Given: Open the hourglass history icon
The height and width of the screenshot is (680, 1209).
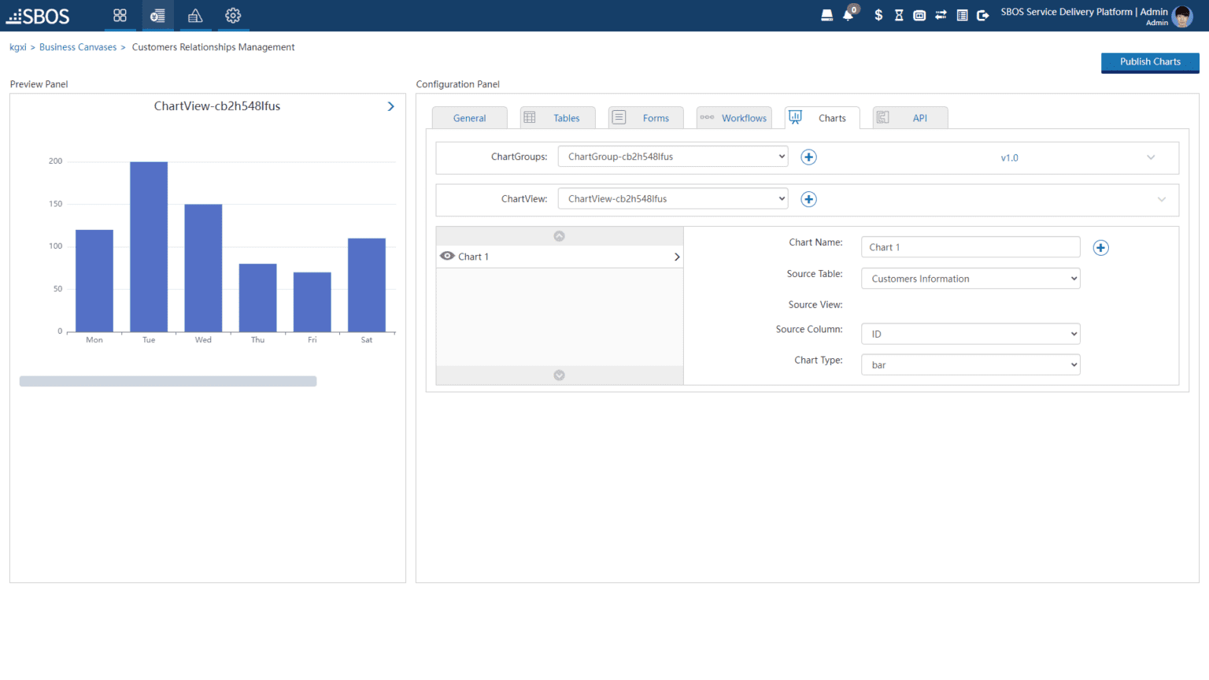Looking at the screenshot, I should pos(899,14).
